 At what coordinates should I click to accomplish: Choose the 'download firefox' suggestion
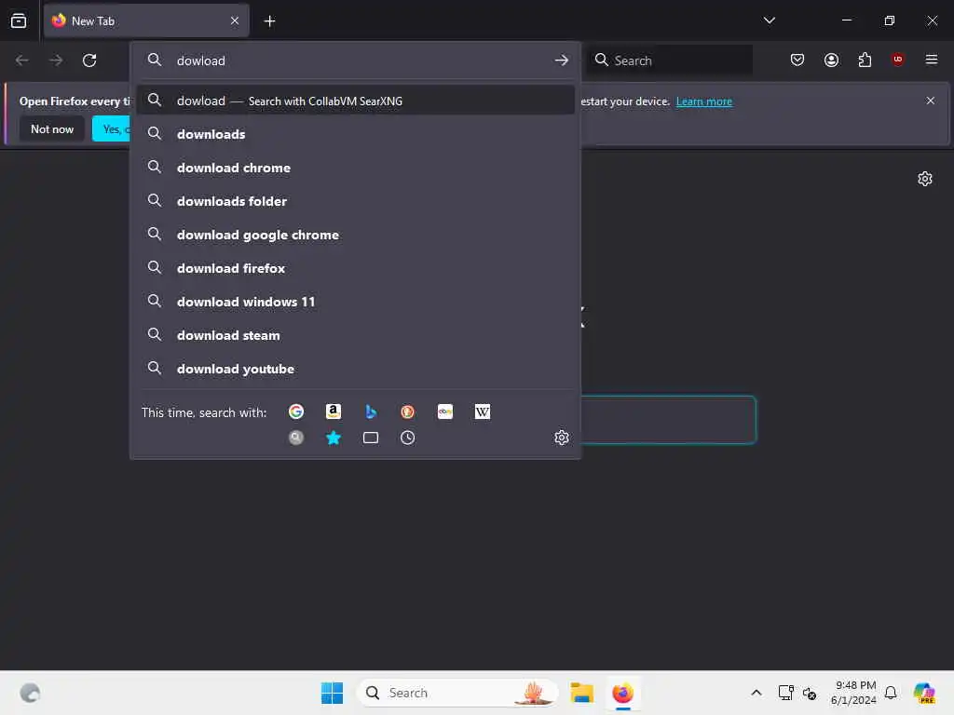[355, 267]
